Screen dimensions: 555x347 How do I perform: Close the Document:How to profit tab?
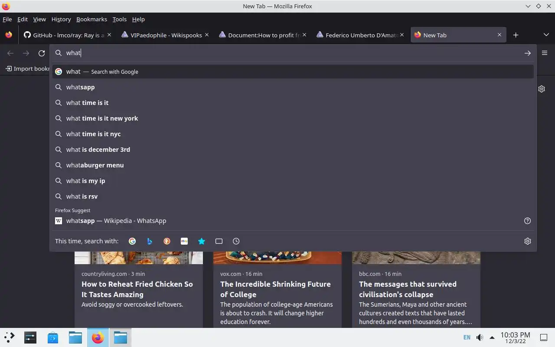[x=304, y=35]
